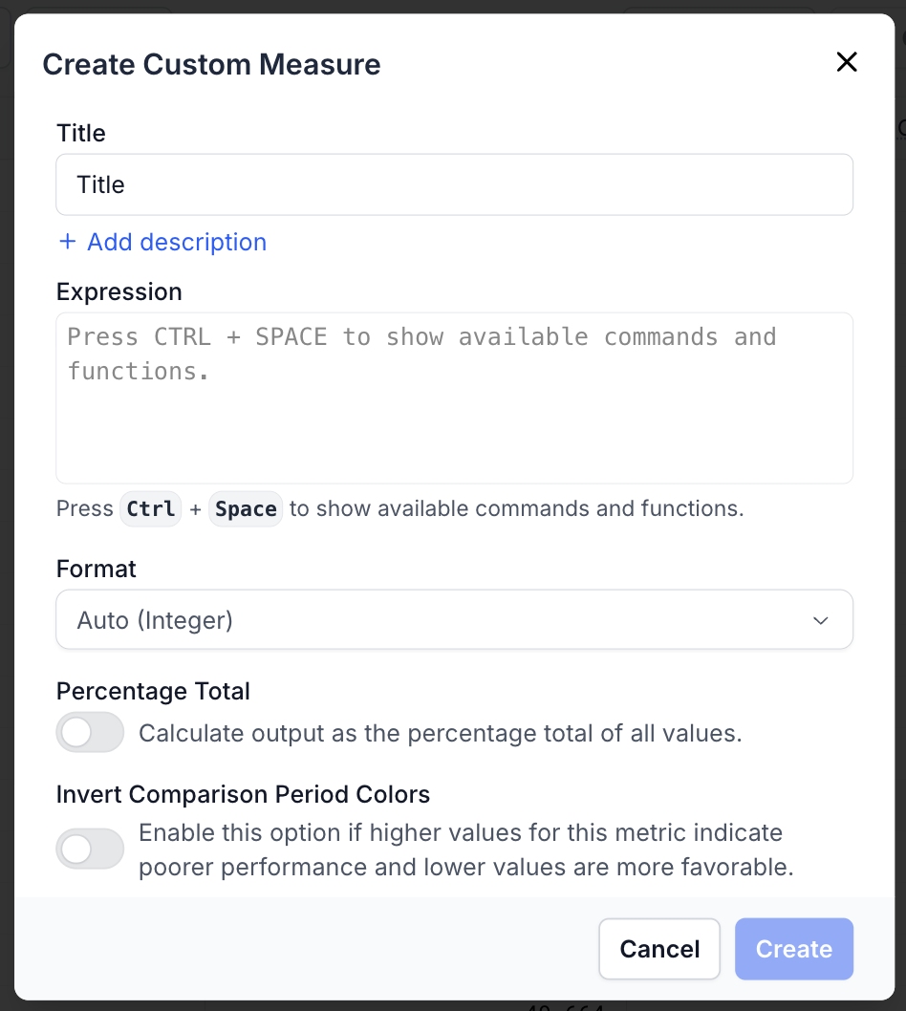Image resolution: width=906 pixels, height=1011 pixels.
Task: Click the Add description link
Action: (176, 242)
